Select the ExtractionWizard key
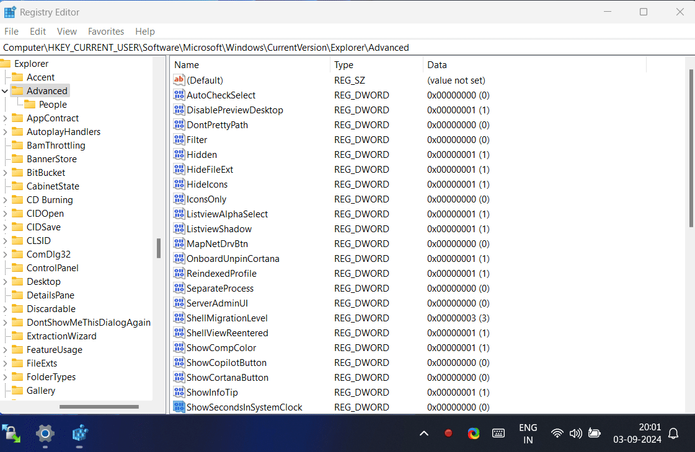Screen dimensions: 695x452 [x=61, y=336]
